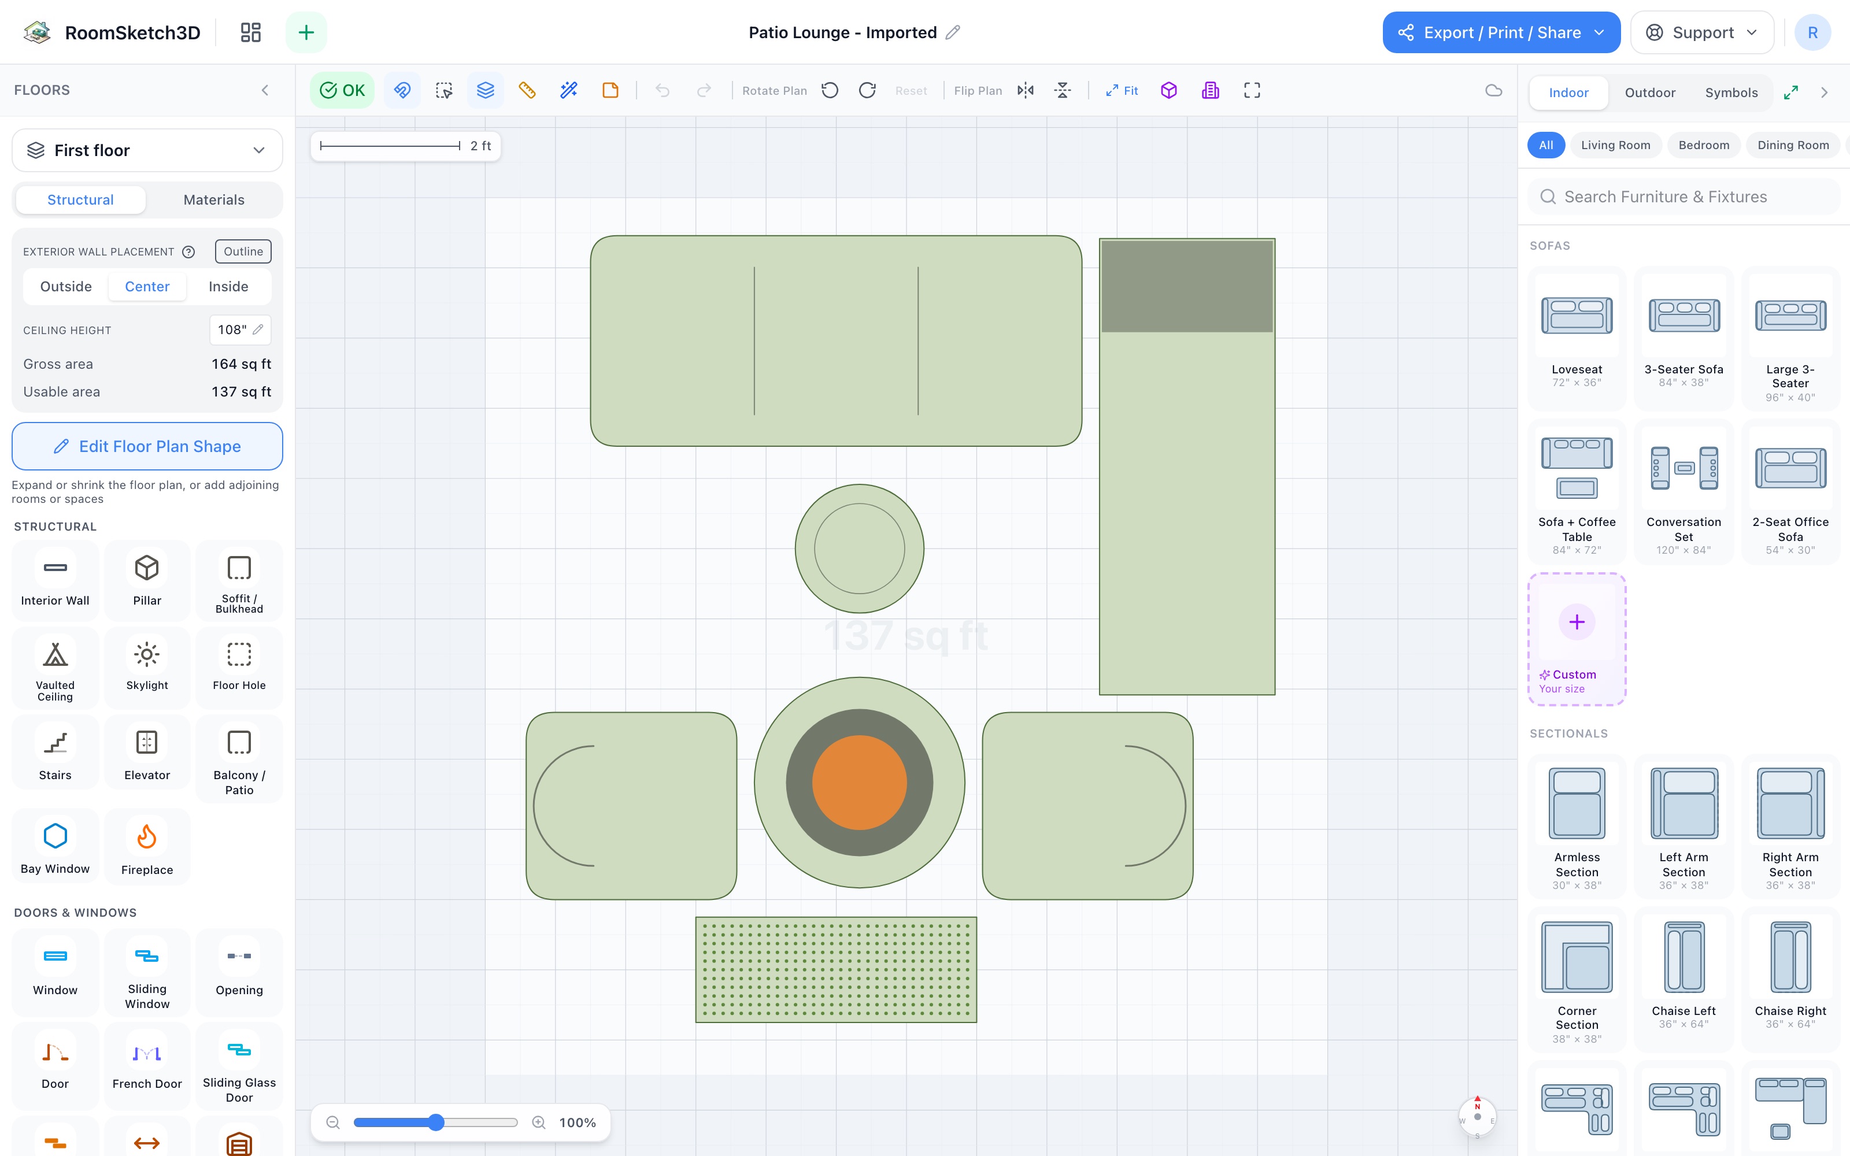Open Export / Print / Share dropdown

[1501, 32]
